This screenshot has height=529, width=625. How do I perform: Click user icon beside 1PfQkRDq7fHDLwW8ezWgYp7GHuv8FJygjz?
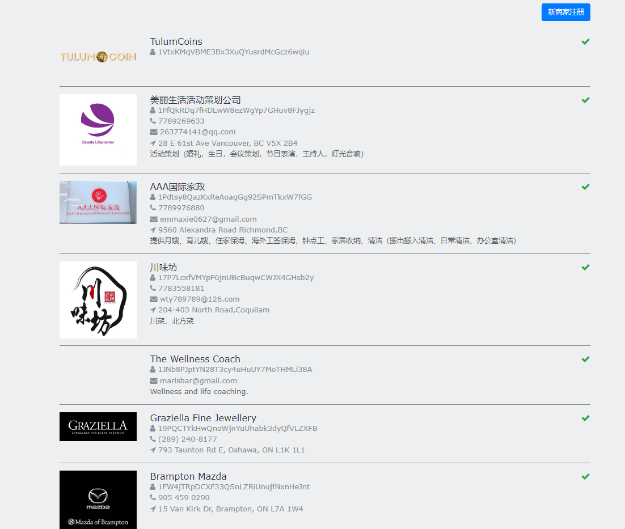point(153,111)
